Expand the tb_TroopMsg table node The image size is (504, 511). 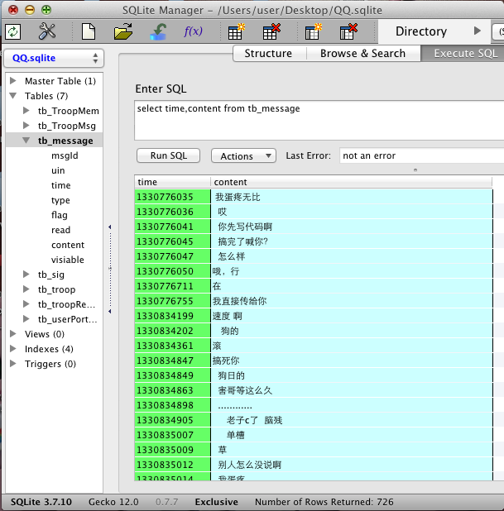pos(26,126)
